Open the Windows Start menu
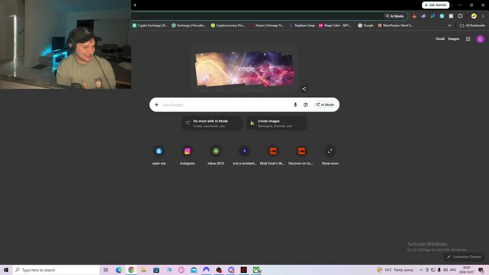This screenshot has height=275, width=489. pos(6,270)
